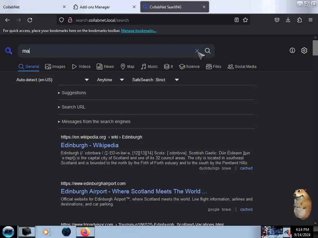
Task: Switch to the It search category
Action: point(168,67)
